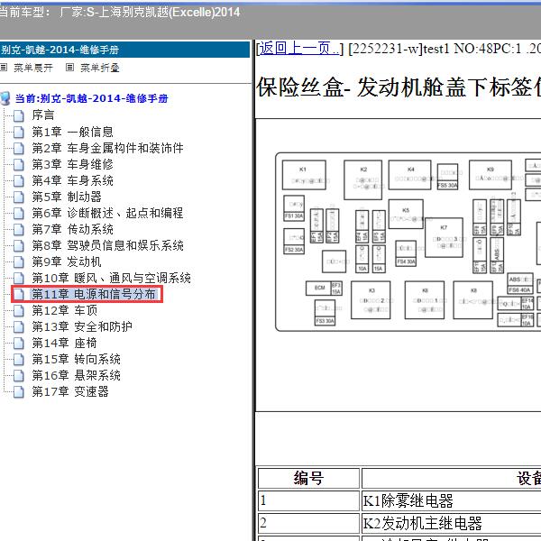Click the page icon next to 第10章
The image size is (541, 541).
(x=19, y=278)
